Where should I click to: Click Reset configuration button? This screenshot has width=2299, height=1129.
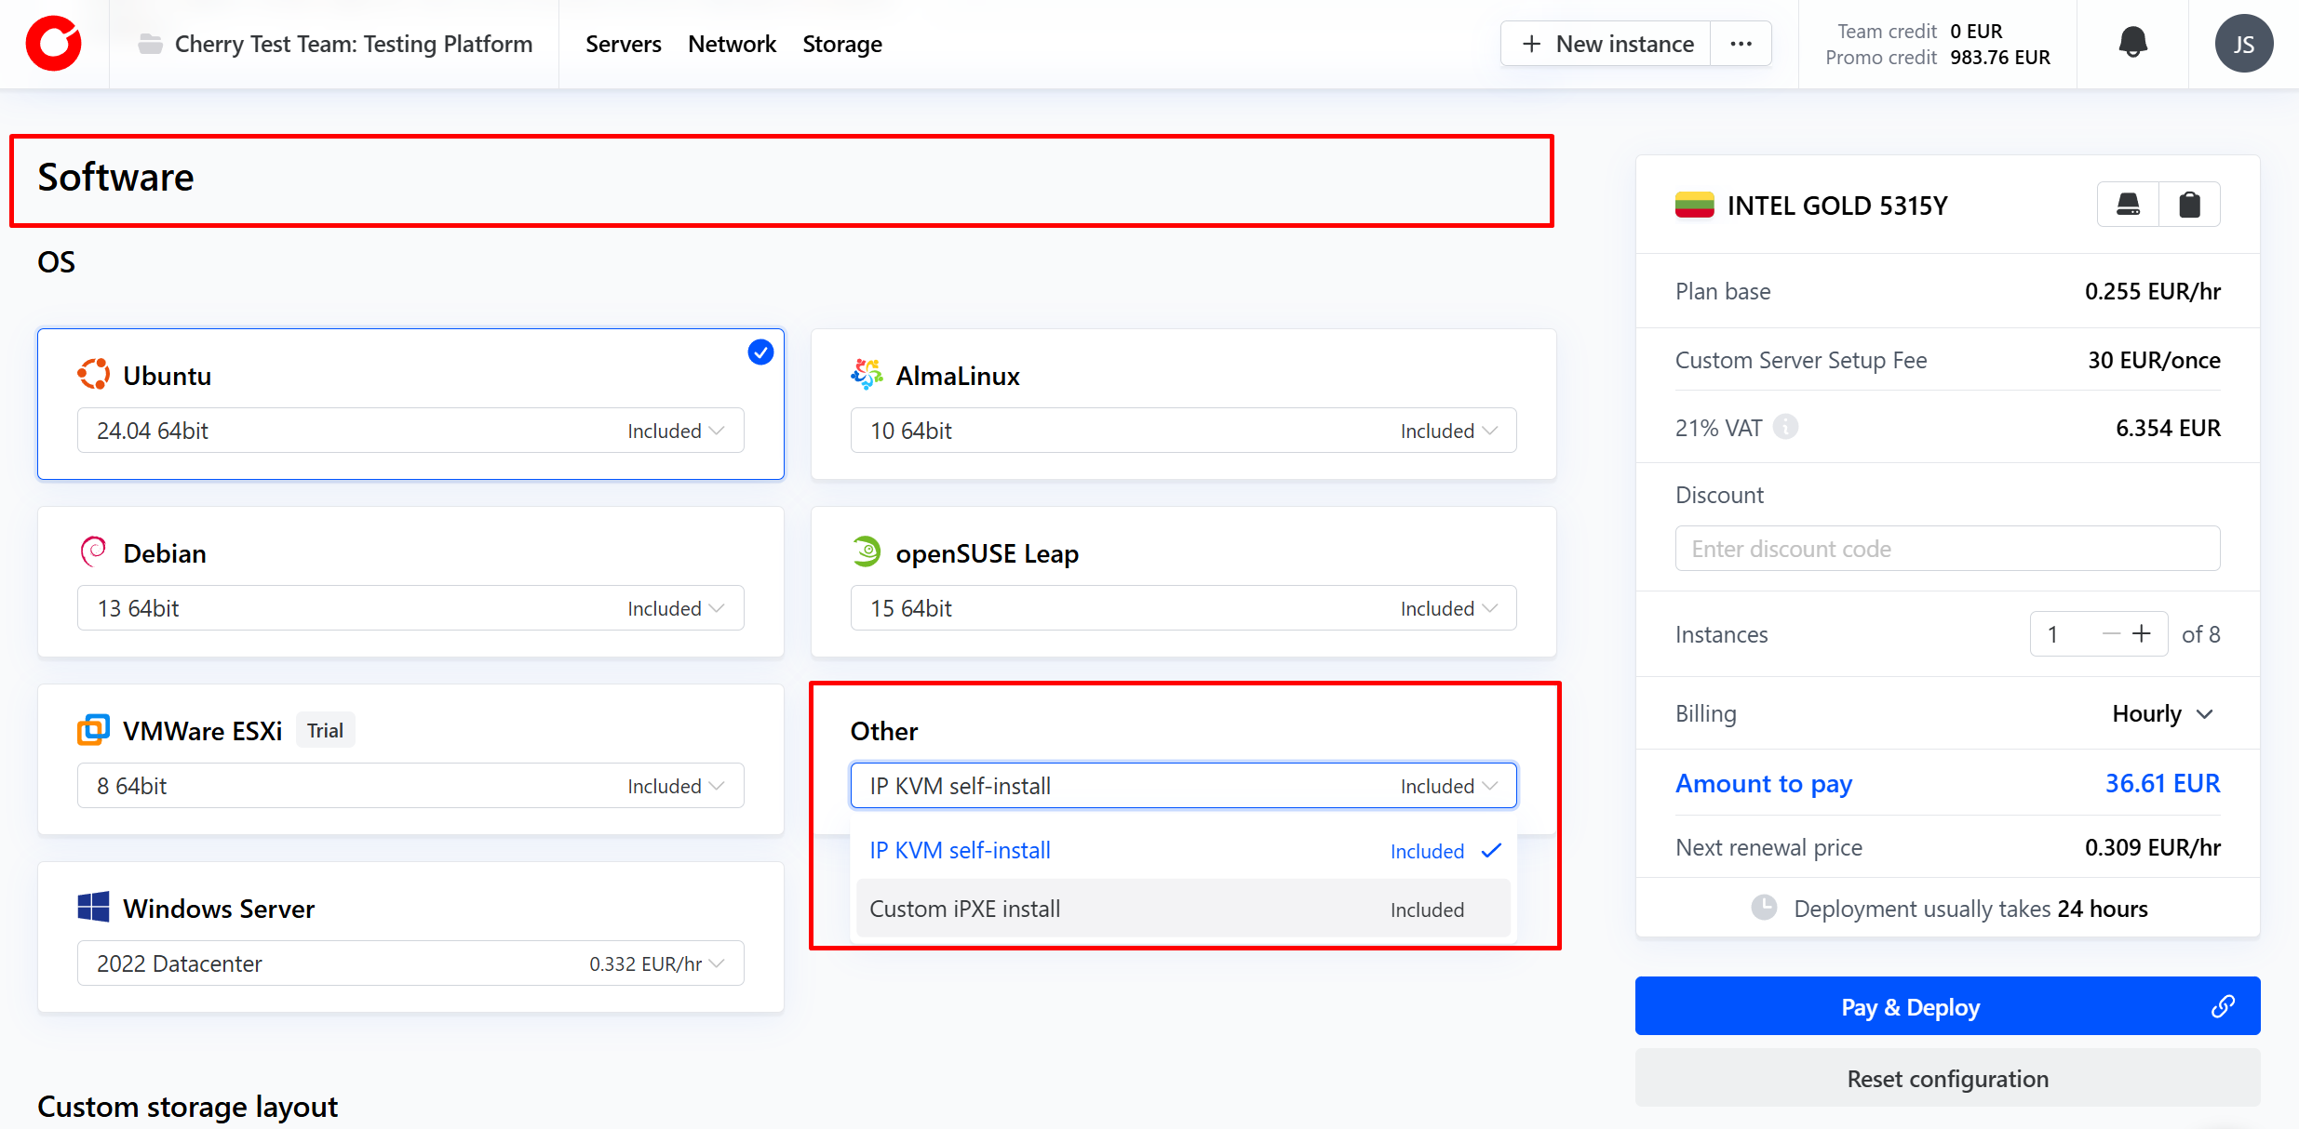pos(1947,1078)
